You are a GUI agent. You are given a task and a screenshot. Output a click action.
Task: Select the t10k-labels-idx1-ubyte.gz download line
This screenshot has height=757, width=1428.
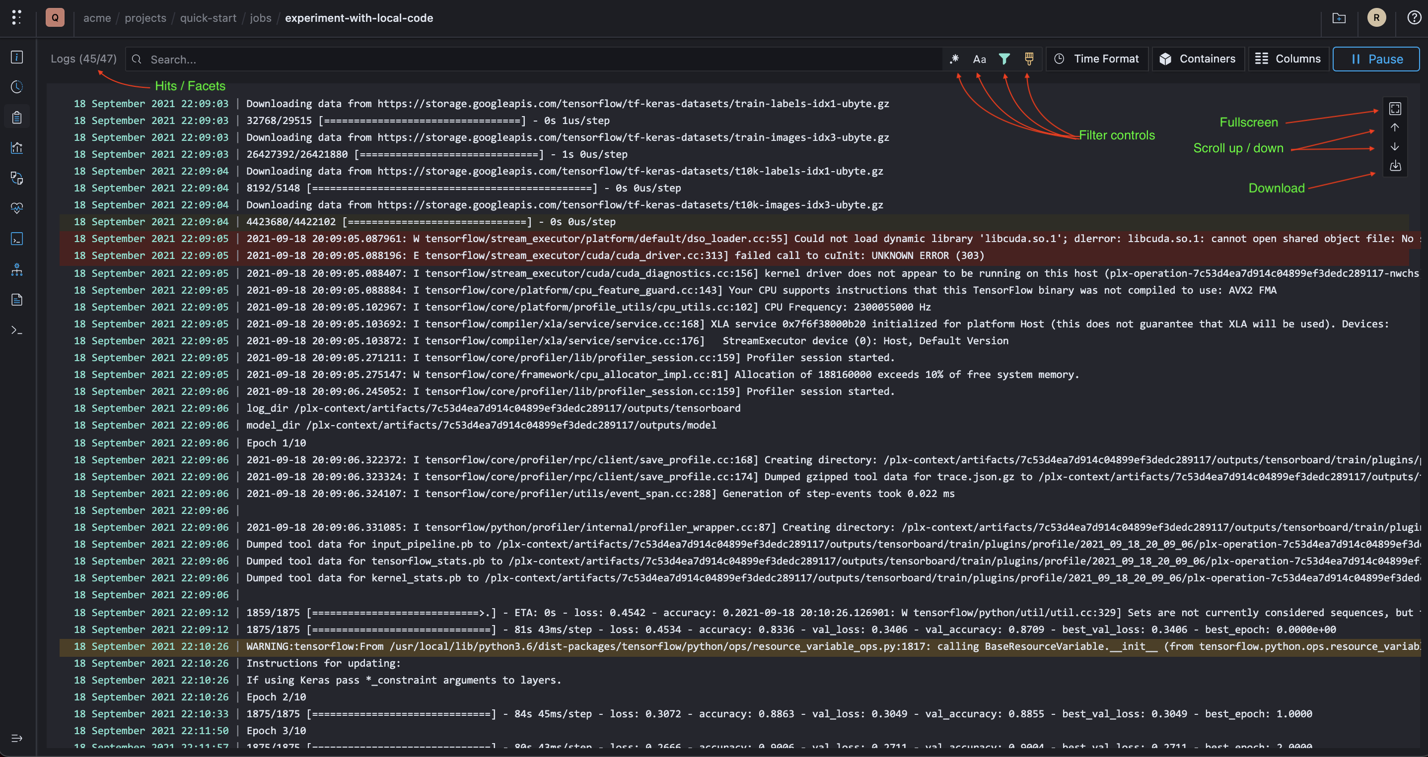point(734,171)
